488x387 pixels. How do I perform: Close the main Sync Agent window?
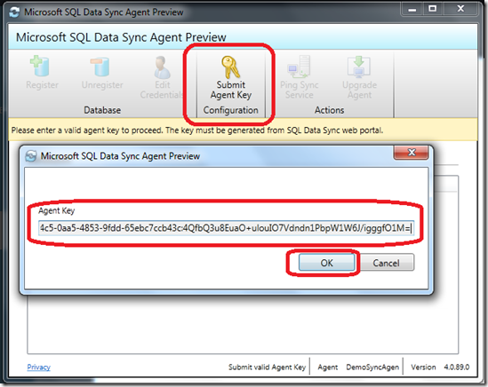coord(460,10)
